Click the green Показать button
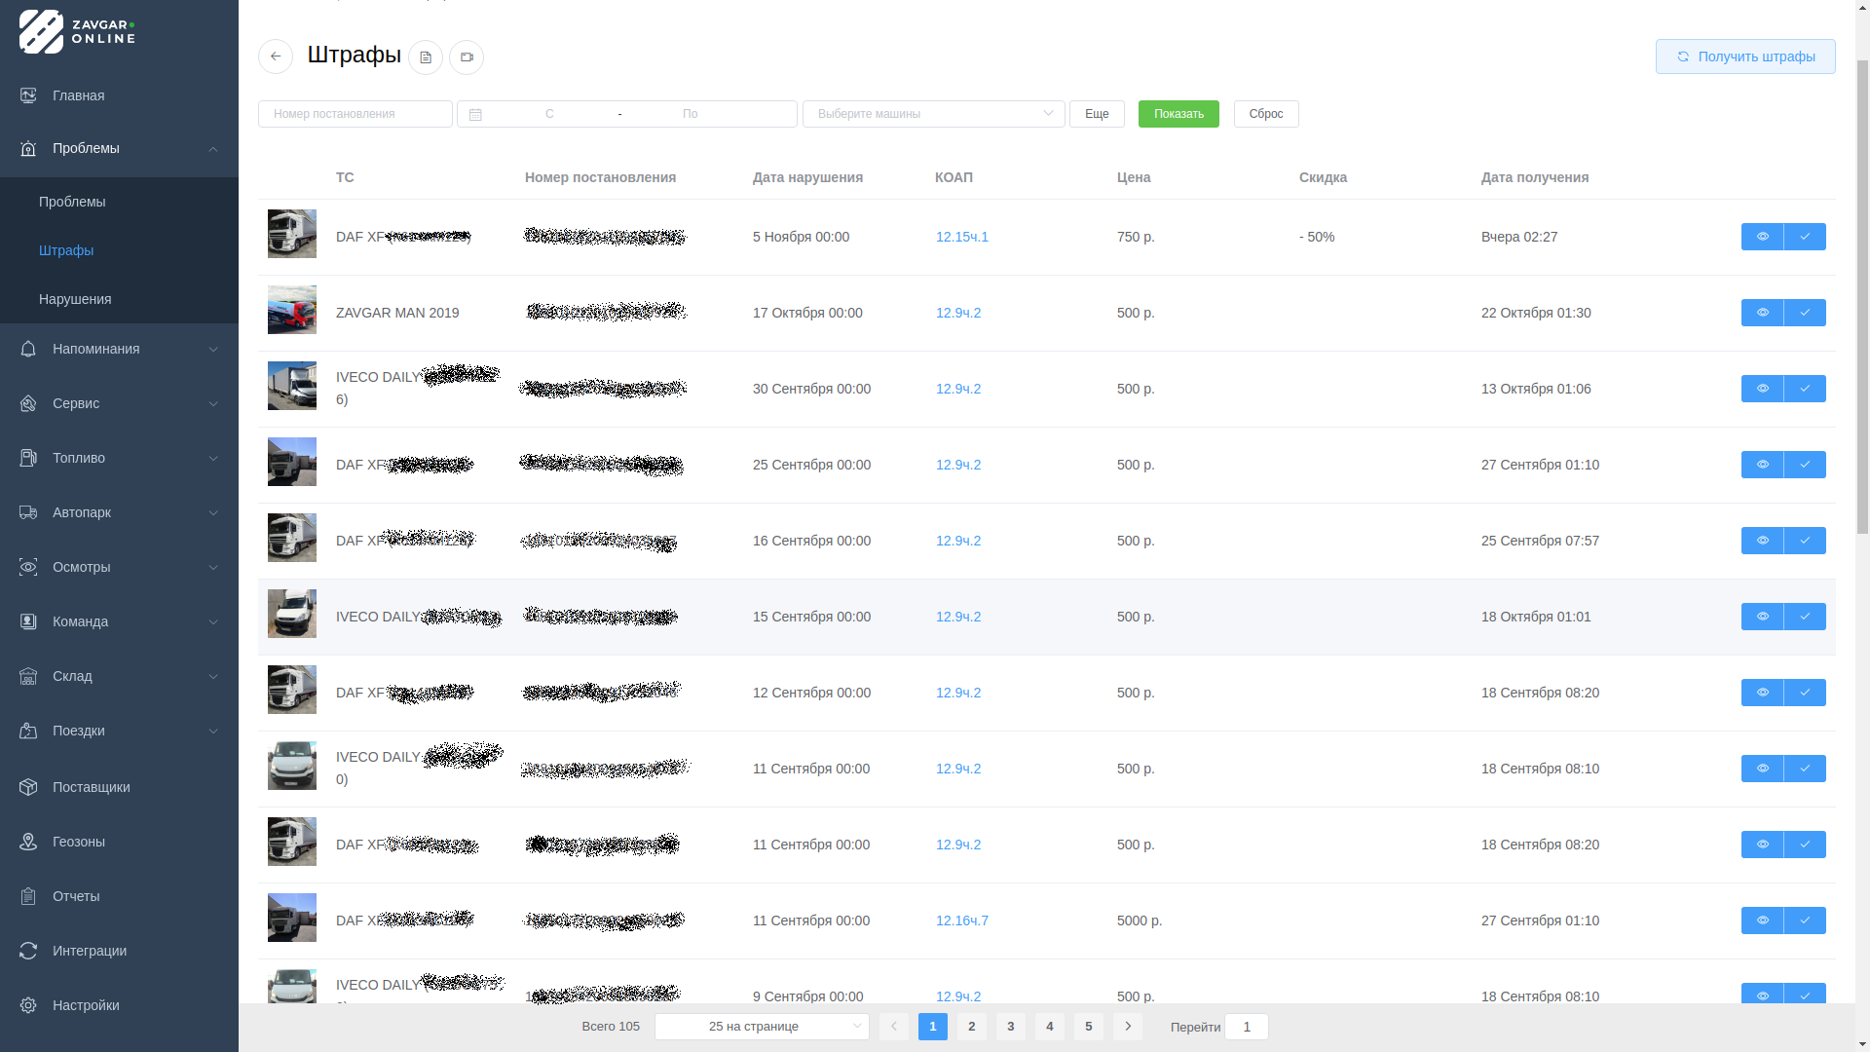The height and width of the screenshot is (1052, 1870). point(1178,114)
